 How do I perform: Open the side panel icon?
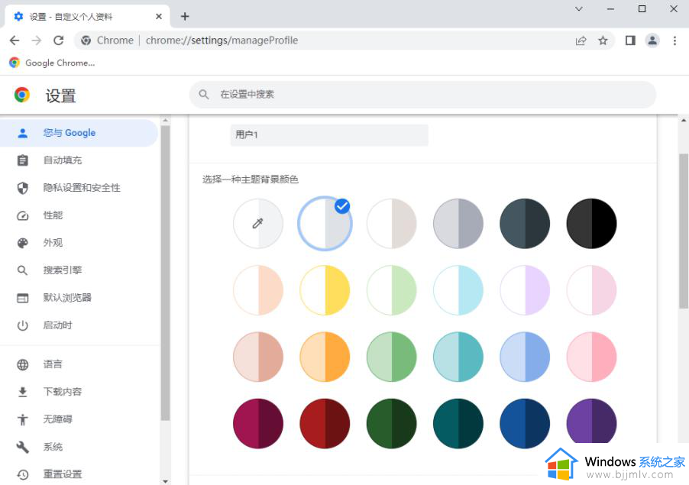(630, 40)
